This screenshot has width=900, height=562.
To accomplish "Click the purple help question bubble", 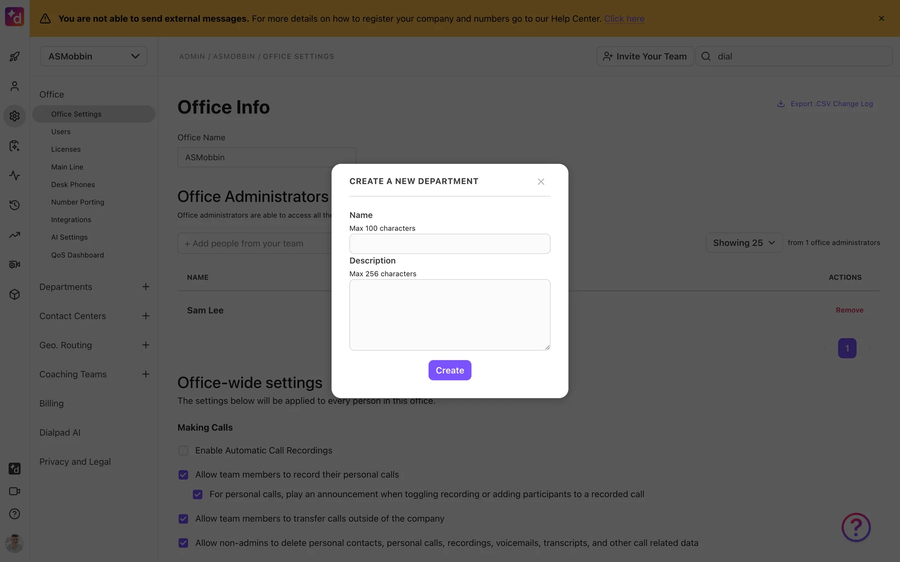I will 855,527.
